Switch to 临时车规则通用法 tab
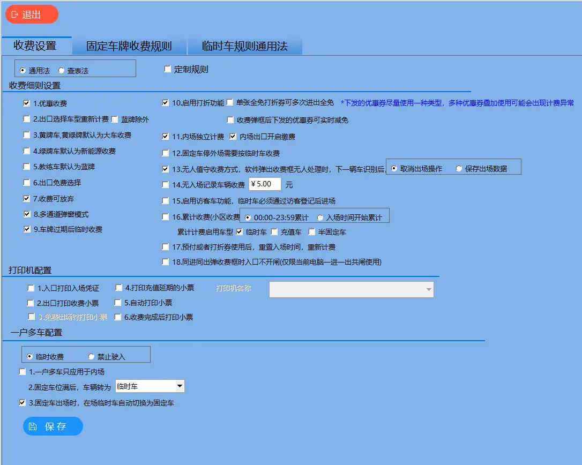This screenshot has height=465, width=582. [x=245, y=46]
